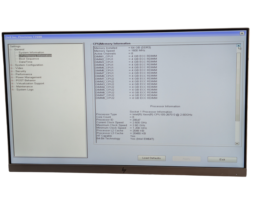
Task: Select the Performance category label
Action: click(x=24, y=74)
